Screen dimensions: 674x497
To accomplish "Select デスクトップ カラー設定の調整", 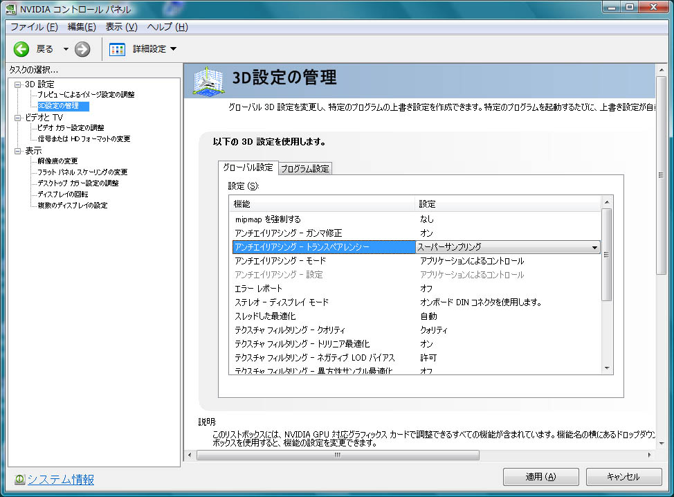I will coord(78,183).
